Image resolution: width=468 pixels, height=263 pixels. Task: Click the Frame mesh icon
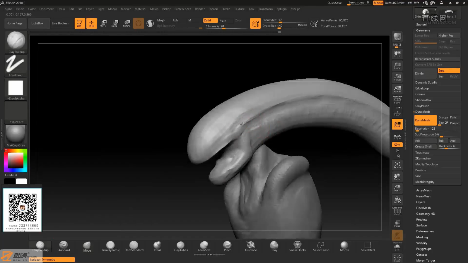click(397, 165)
